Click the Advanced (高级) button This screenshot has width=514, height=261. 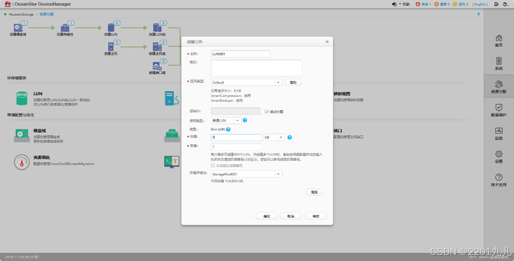tap(314, 192)
